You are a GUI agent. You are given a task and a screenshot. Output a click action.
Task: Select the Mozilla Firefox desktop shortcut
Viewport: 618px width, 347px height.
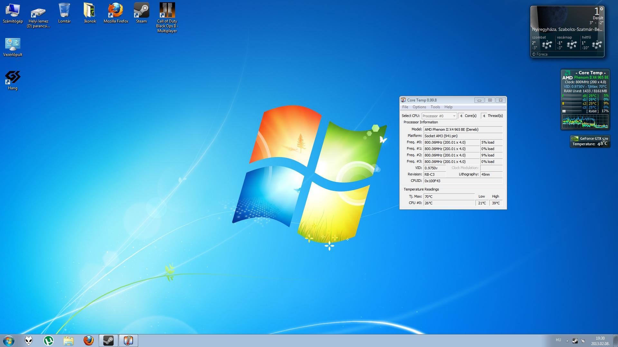[x=116, y=13]
